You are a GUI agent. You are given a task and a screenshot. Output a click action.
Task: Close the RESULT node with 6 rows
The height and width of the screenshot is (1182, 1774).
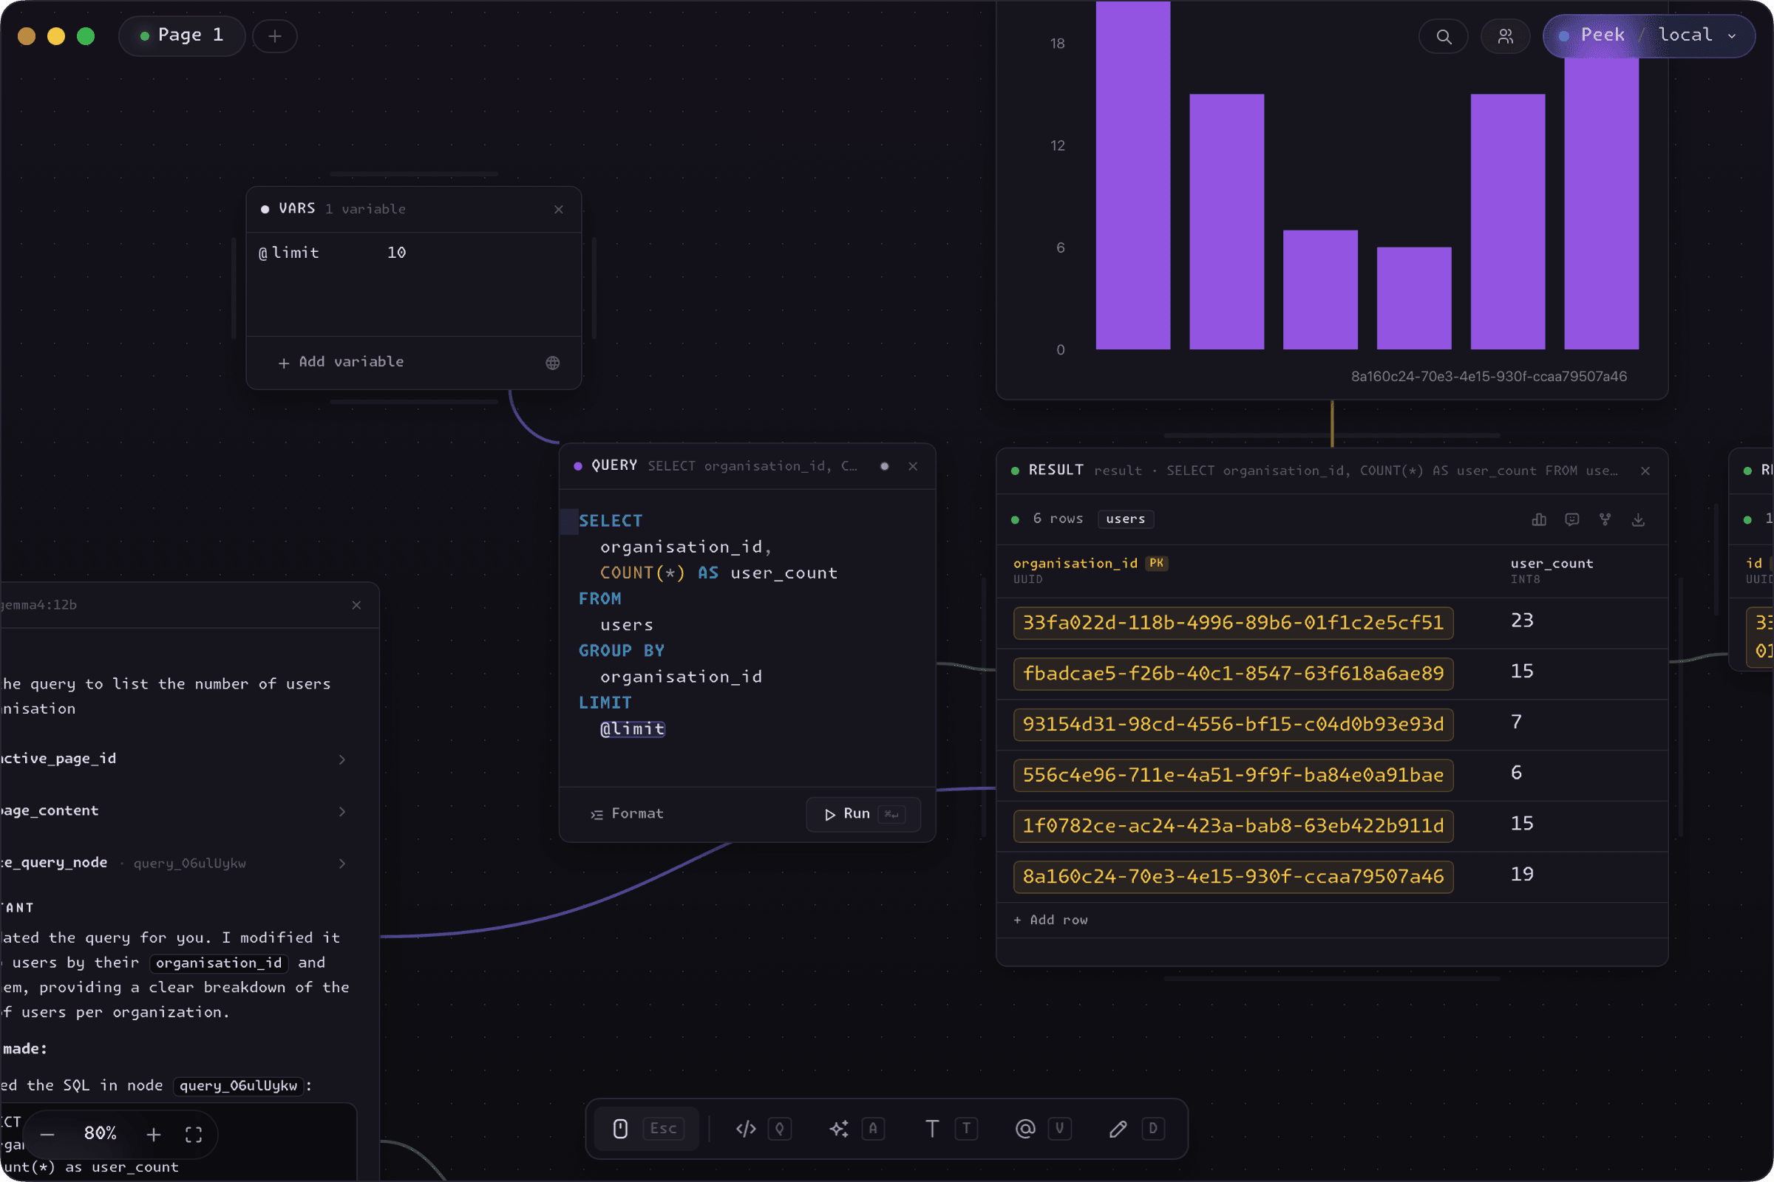(1645, 471)
